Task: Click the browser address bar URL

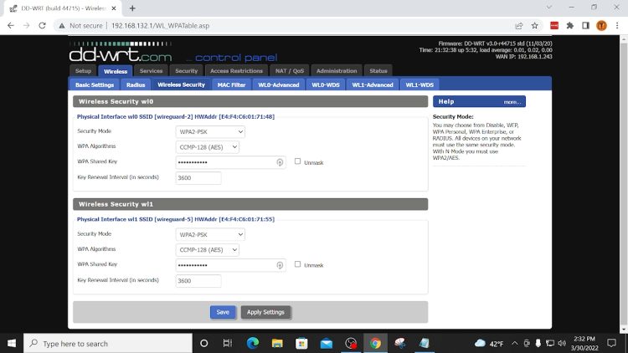Action: pos(160,26)
